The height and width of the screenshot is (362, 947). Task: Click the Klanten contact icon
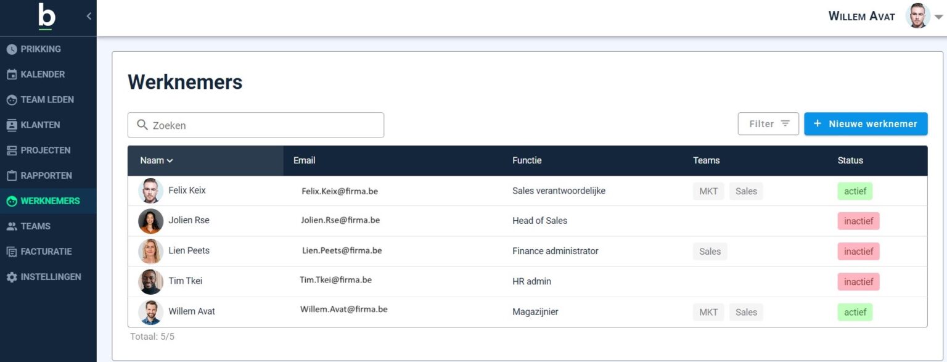tap(12, 125)
